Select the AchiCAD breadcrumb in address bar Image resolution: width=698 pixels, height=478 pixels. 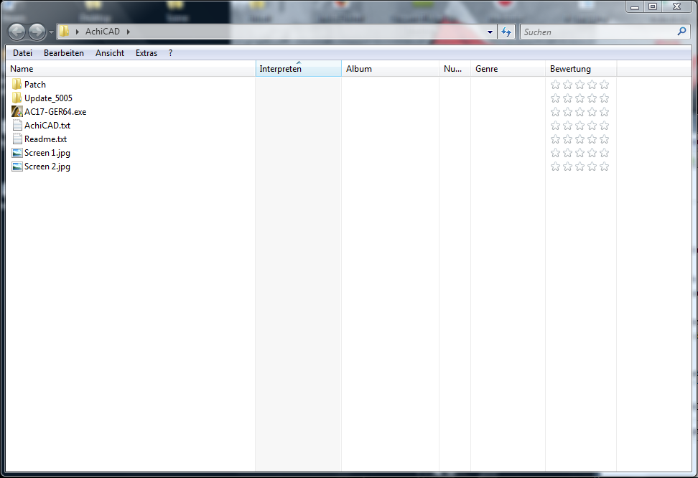103,32
